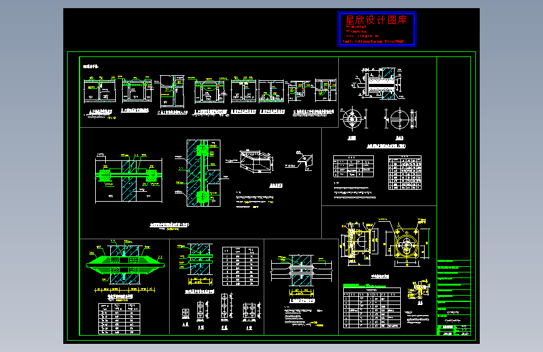
Task: Pick the tall vertical hatched wall section with green fittings
Action: 203,173
